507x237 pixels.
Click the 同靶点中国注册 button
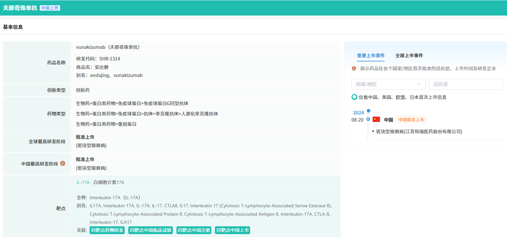coord(194,230)
